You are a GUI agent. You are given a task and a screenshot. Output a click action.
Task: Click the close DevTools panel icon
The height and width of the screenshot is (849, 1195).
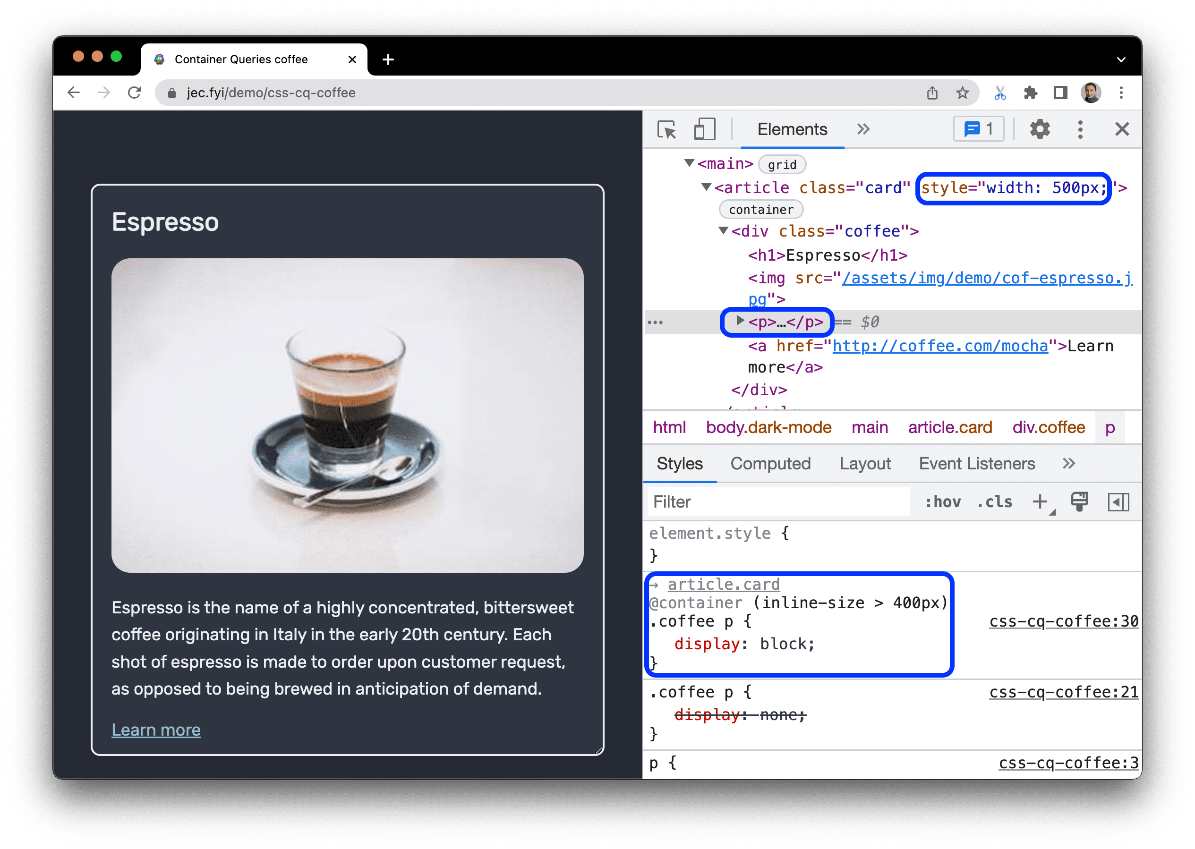click(x=1122, y=128)
